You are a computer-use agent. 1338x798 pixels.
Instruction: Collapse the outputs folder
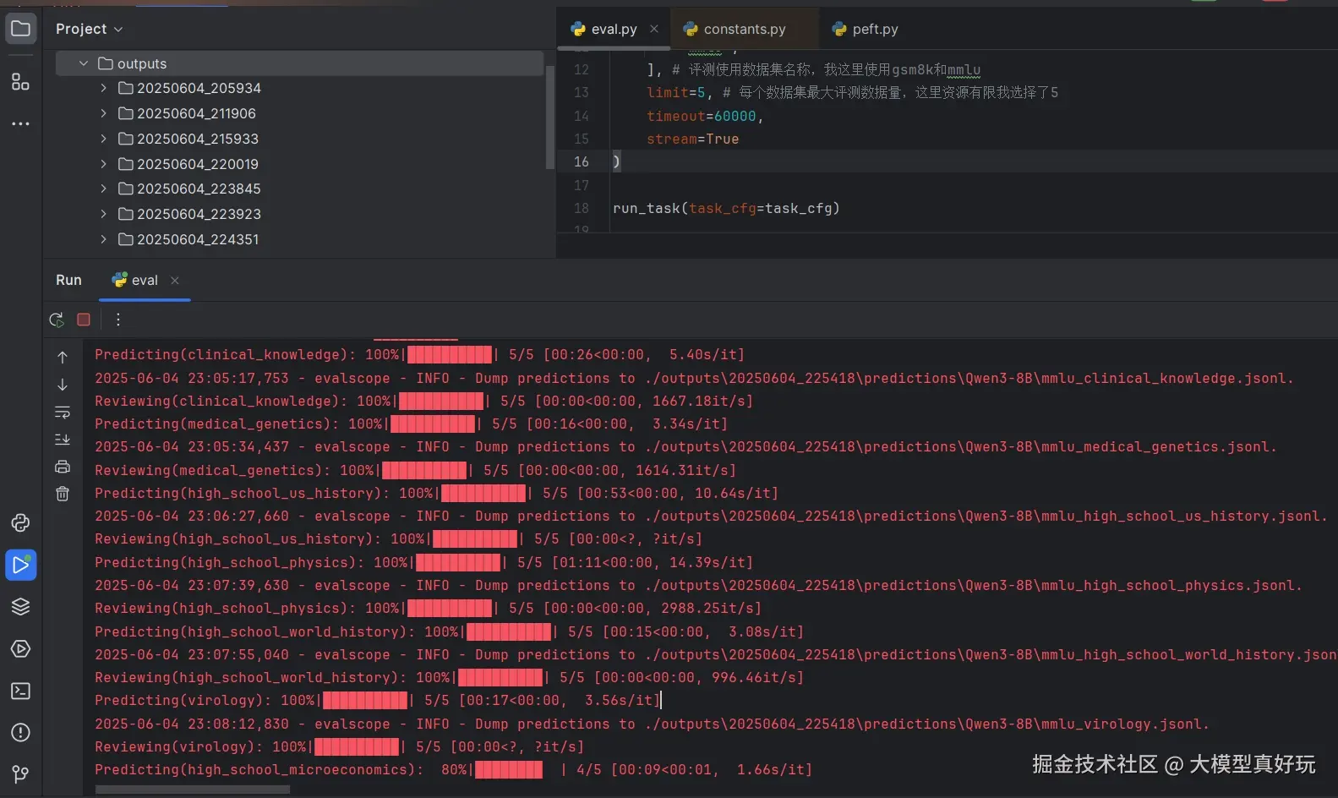pyautogui.click(x=83, y=63)
